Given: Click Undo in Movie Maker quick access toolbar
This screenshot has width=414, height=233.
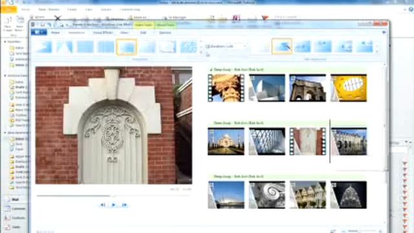Looking at the screenshot, I should (49, 25).
